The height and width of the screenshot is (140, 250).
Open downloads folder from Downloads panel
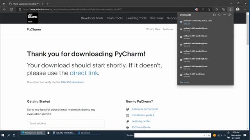pyautogui.click(x=214, y=15)
